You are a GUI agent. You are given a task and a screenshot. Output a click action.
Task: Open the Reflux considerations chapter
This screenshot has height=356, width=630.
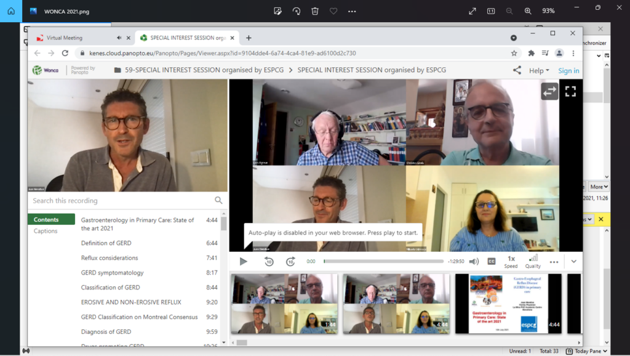coord(149,258)
